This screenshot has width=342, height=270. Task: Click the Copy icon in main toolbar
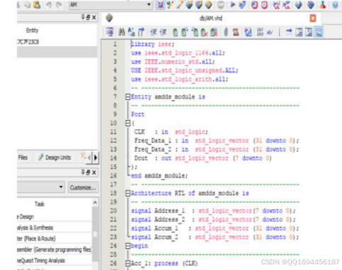pos(28,5)
